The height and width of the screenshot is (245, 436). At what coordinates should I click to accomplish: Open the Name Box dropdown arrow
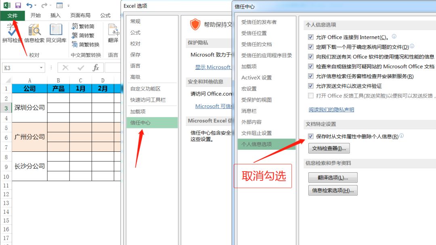41,67
